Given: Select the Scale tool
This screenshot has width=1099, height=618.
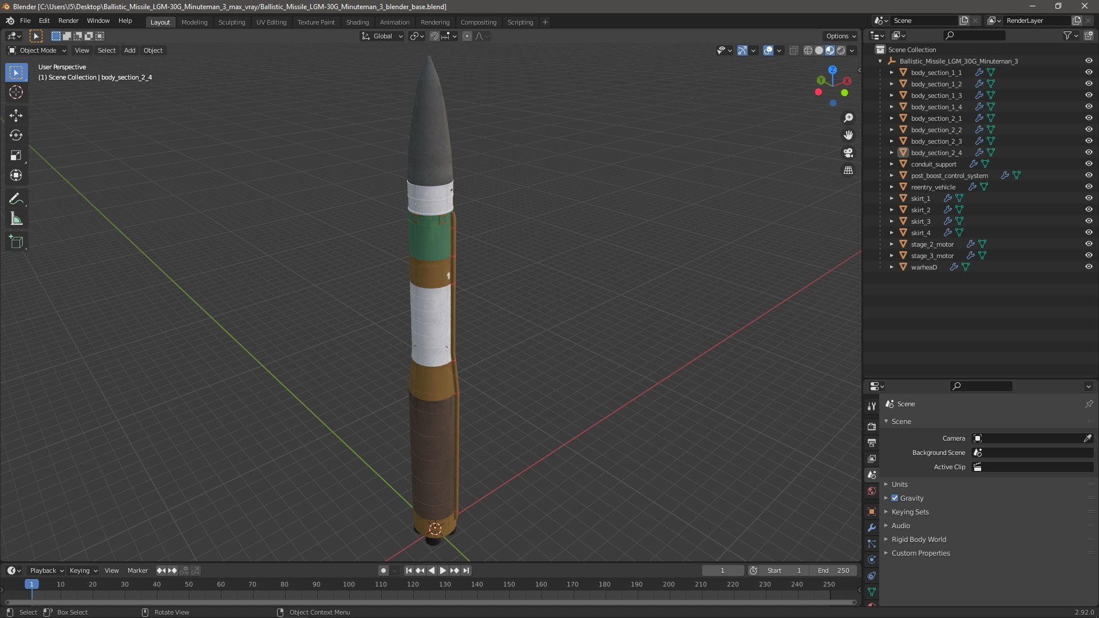Looking at the screenshot, I should click(16, 156).
